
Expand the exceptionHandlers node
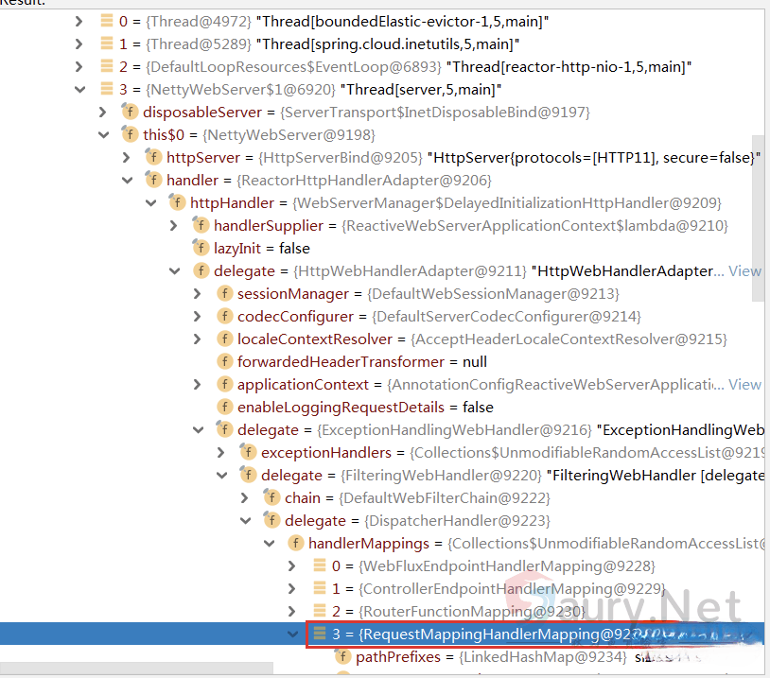tap(221, 453)
